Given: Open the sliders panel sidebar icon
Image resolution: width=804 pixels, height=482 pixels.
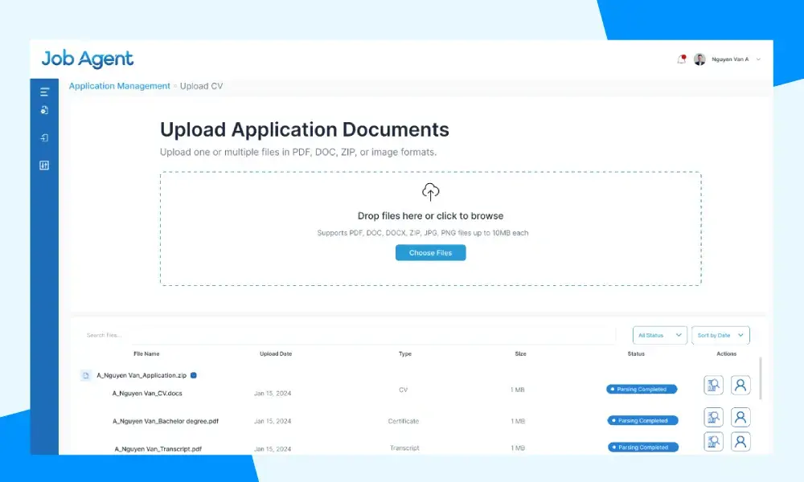Looking at the screenshot, I should (x=44, y=165).
